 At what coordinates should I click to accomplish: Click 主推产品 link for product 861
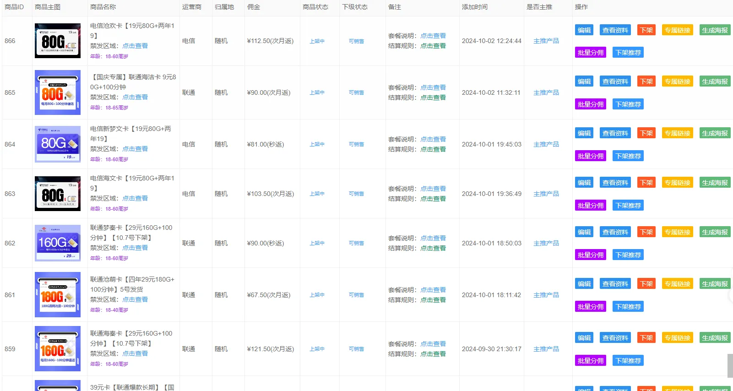coord(546,295)
